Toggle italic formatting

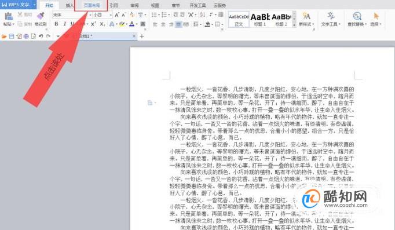click(65, 24)
